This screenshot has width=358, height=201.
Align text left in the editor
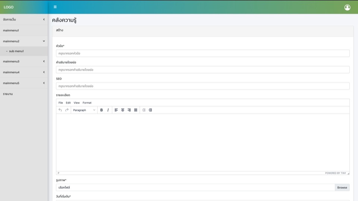tap(116, 110)
